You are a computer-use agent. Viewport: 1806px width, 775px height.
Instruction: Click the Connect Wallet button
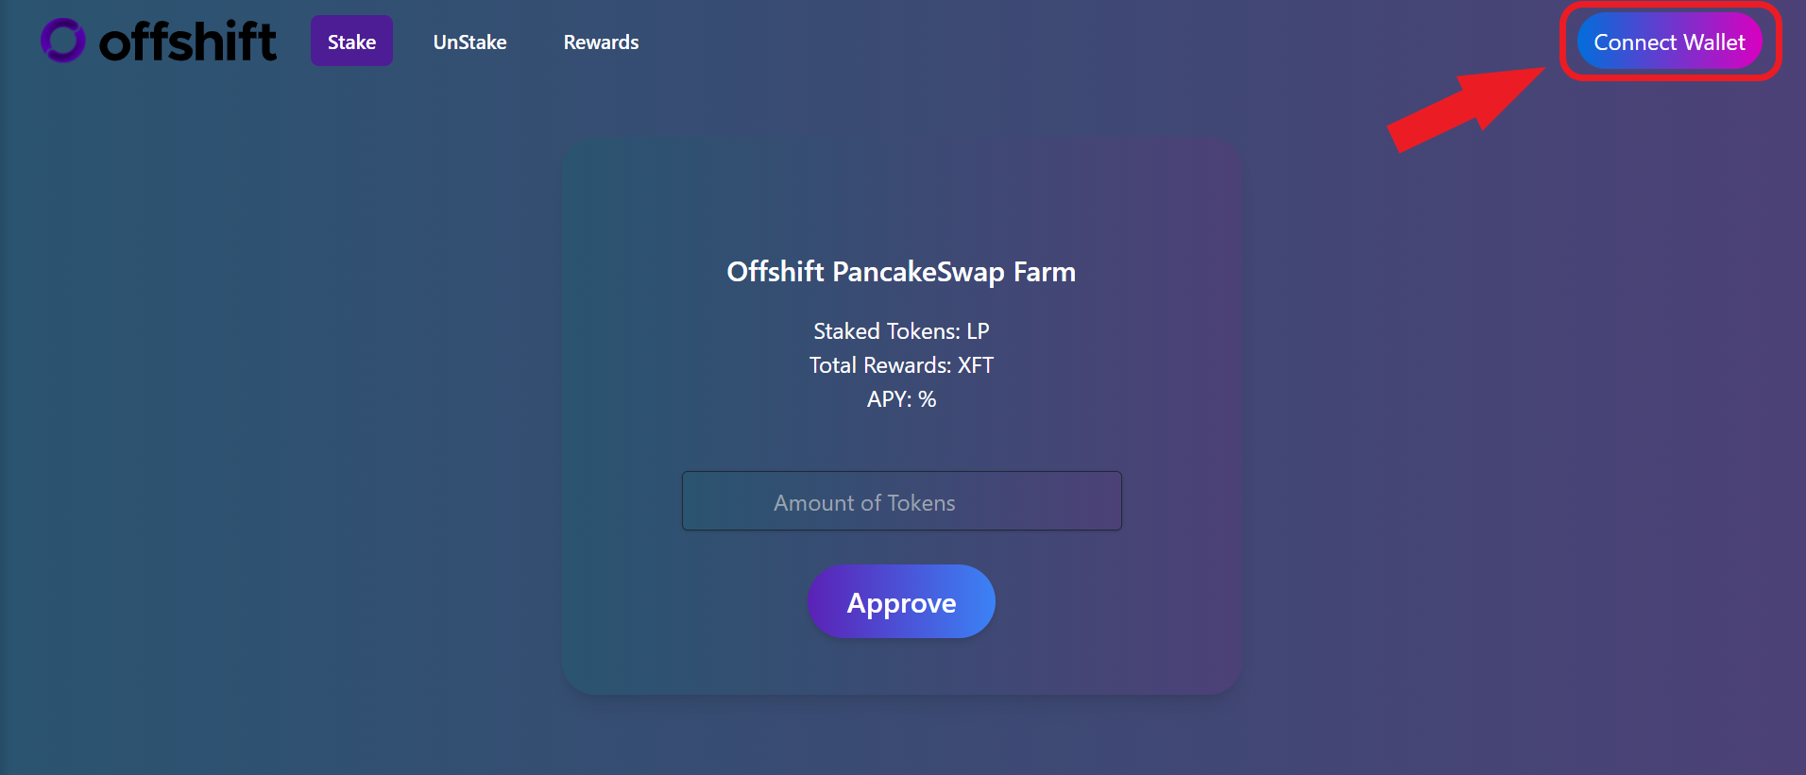tap(1669, 42)
